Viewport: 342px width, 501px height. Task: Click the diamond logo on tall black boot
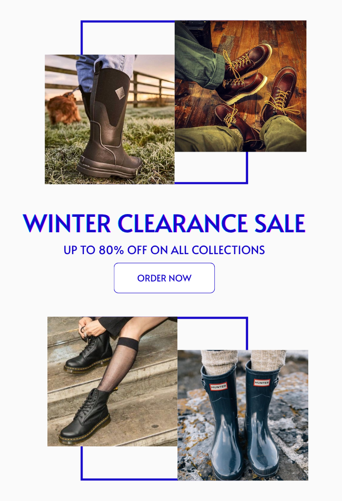(x=120, y=93)
